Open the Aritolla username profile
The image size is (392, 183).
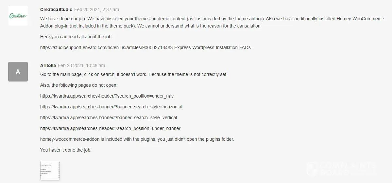tap(48, 65)
